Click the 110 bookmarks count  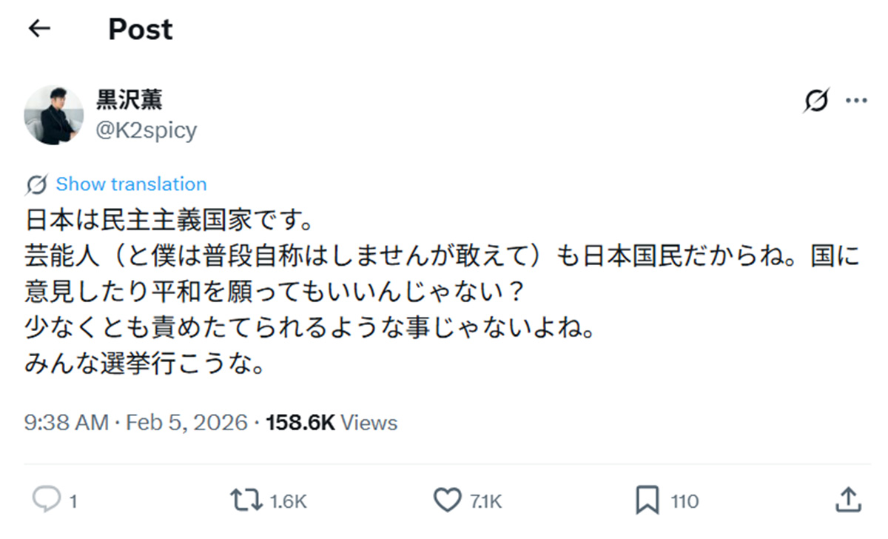click(684, 502)
